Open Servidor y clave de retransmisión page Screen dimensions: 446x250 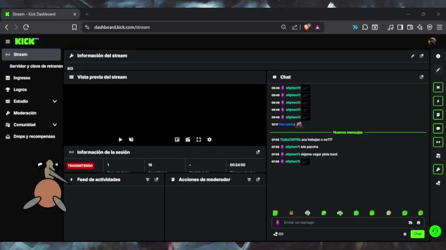click(x=36, y=66)
